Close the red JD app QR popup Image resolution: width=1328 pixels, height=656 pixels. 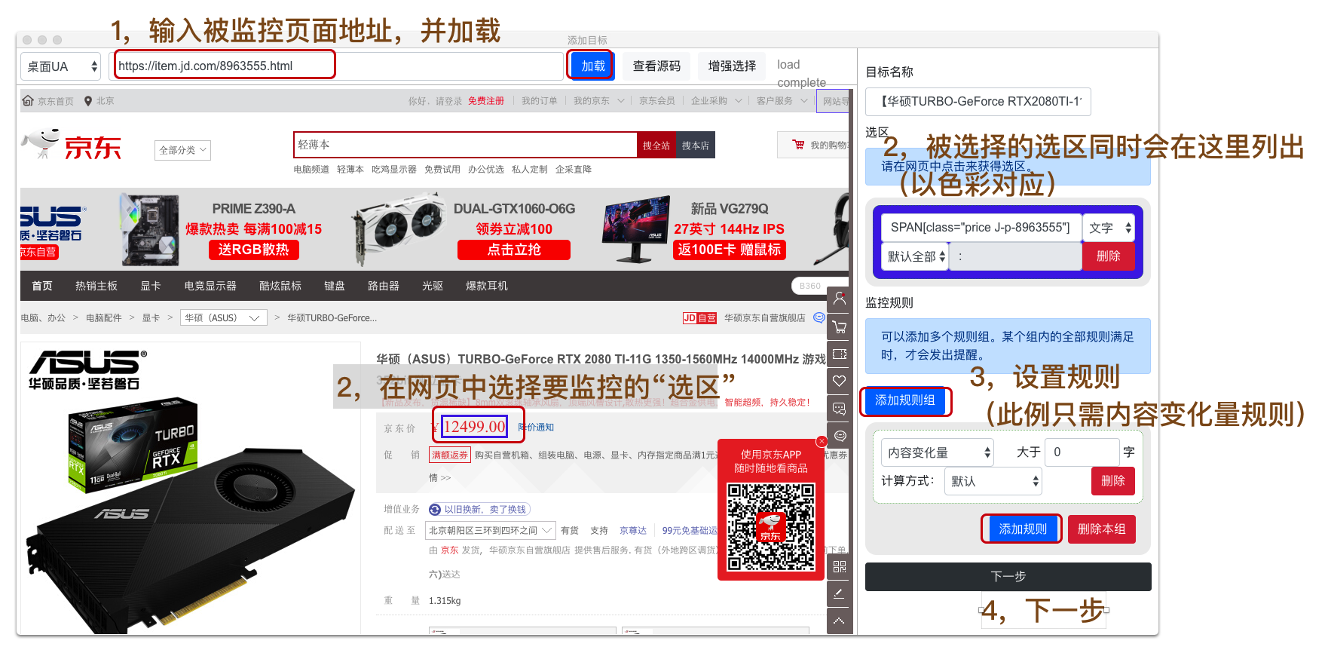(x=822, y=441)
